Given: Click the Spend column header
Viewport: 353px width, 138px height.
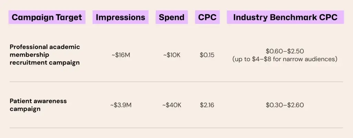Looking at the screenshot, I should (x=171, y=17).
